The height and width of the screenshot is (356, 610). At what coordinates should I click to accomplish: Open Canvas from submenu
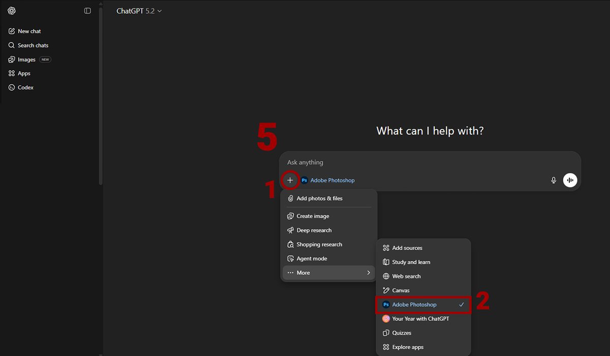click(423, 290)
